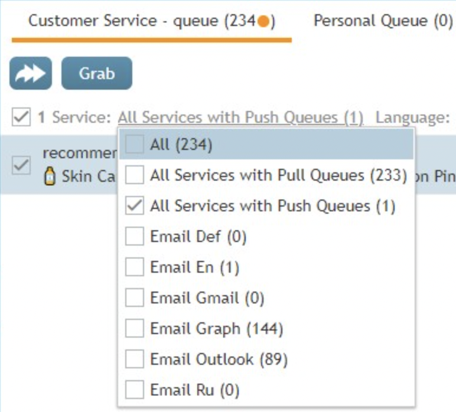Open the Language filter dropdown

pyautogui.click(x=413, y=117)
